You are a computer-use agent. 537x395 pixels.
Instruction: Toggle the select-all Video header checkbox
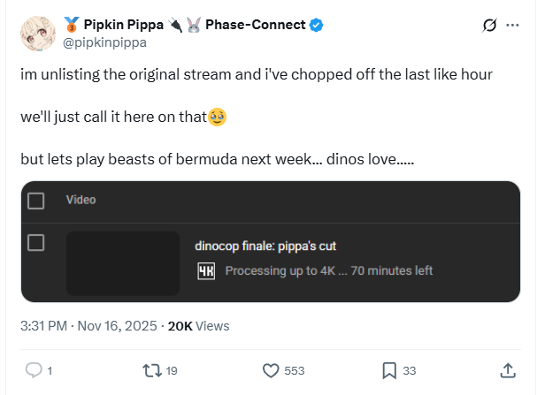pyautogui.click(x=36, y=201)
